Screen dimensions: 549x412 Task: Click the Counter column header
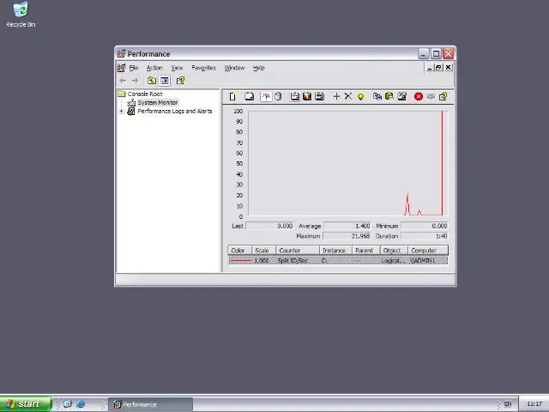click(x=290, y=251)
